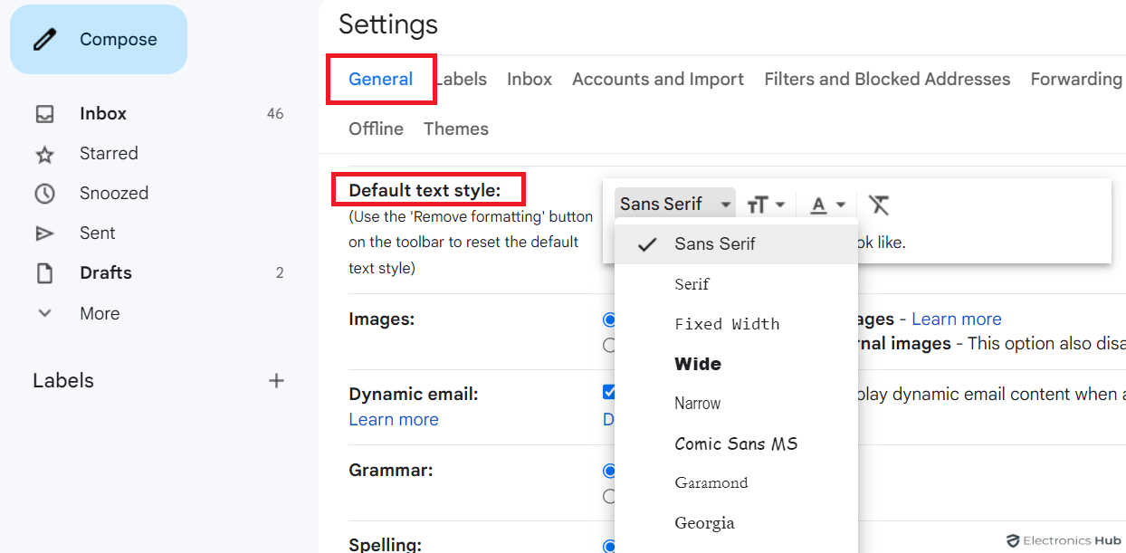Click the Snoozed clock icon
The height and width of the screenshot is (553, 1126).
(45, 193)
